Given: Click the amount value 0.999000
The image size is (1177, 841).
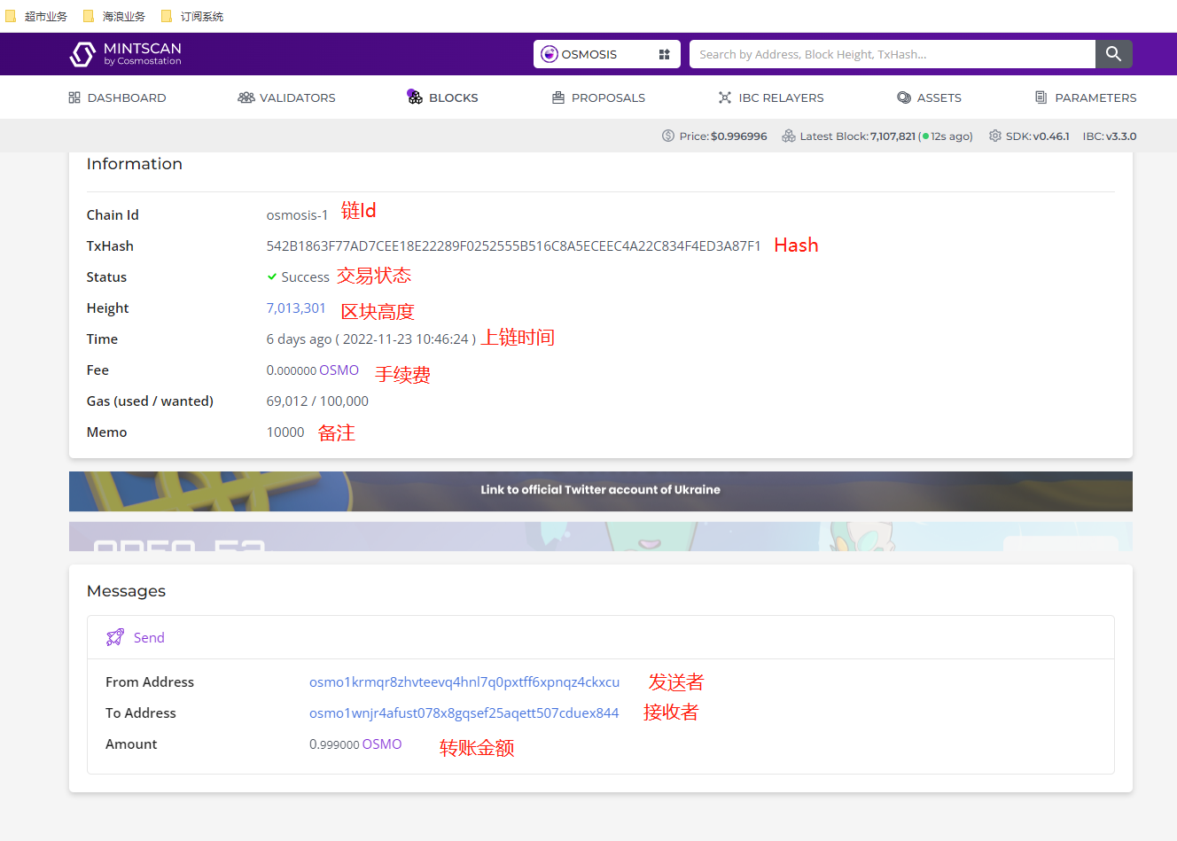Looking at the screenshot, I should pyautogui.click(x=334, y=744).
